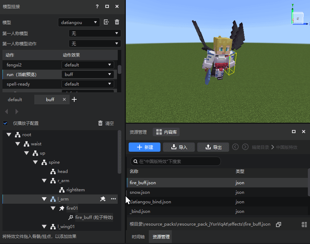Switch the resource list view mode

[304, 225]
